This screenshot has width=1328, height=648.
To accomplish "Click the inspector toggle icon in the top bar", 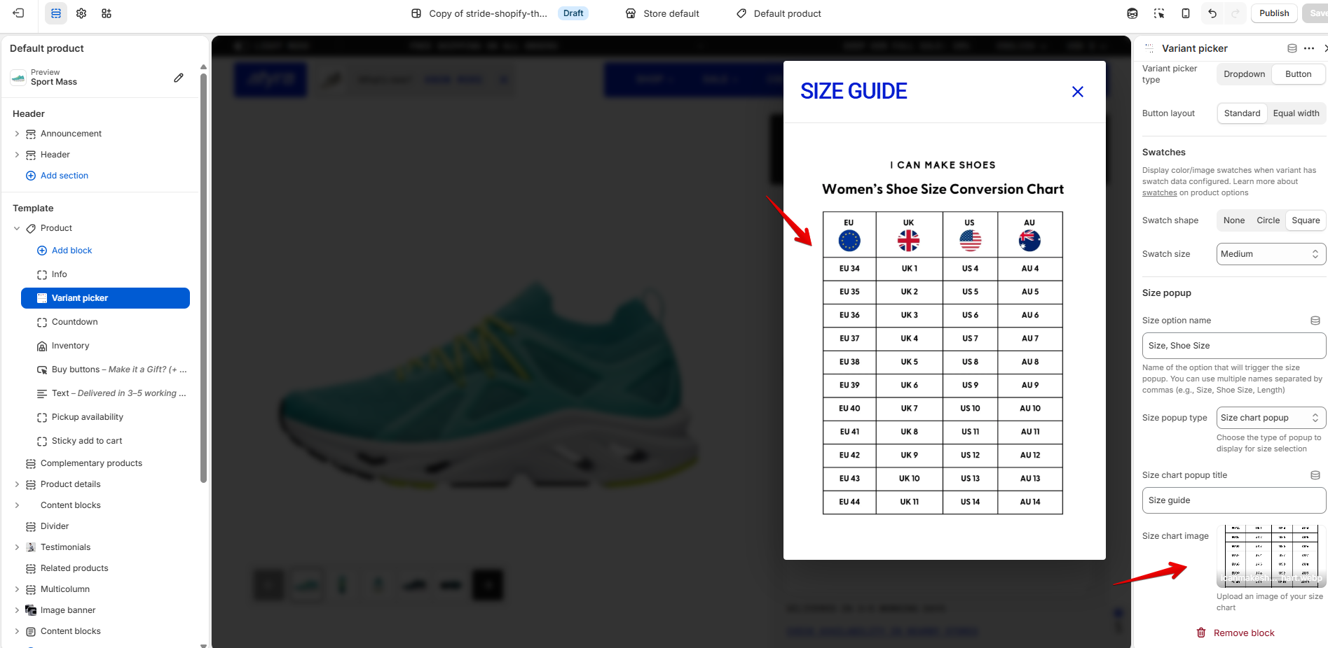I will click(x=1159, y=13).
